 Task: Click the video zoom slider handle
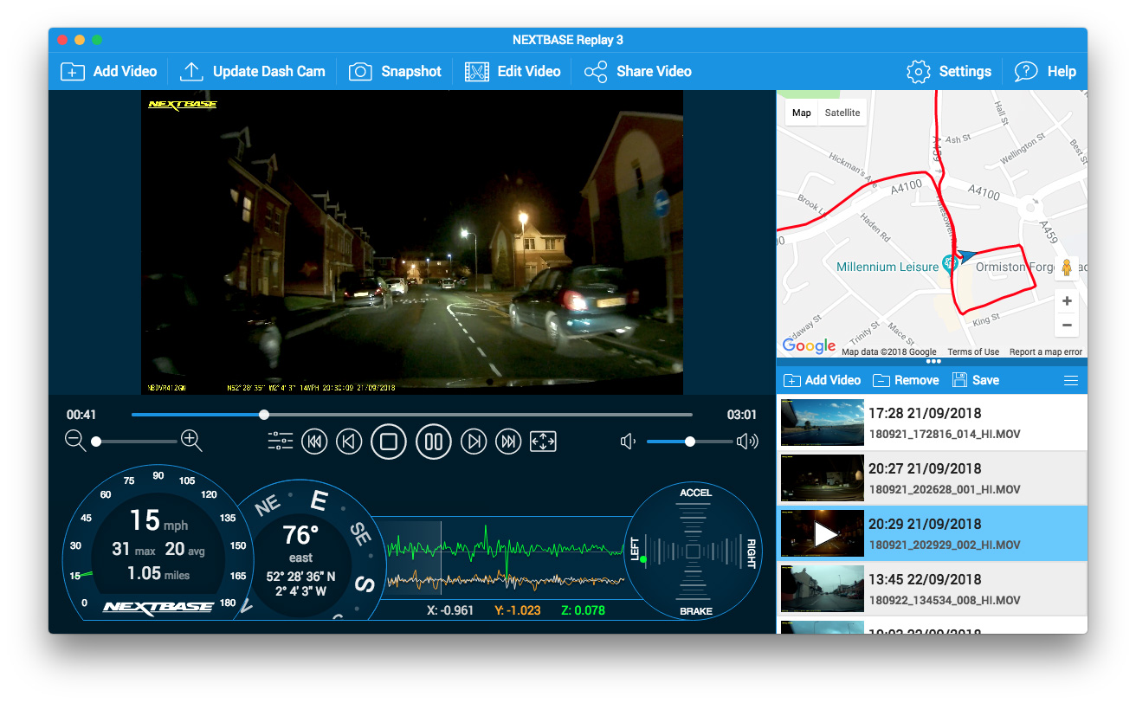(x=96, y=442)
